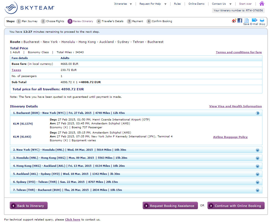Expand the Sydney - Tehran segment

click(x=257, y=182)
